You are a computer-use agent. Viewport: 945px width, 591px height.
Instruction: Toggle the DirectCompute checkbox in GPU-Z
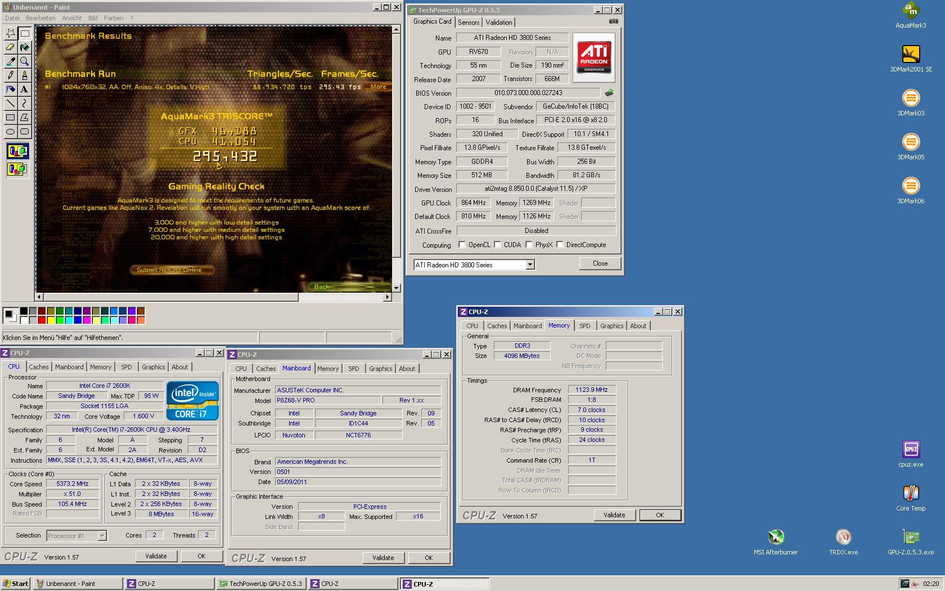click(x=560, y=245)
